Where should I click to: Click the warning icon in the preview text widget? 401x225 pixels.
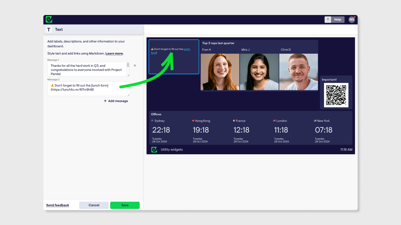(152, 49)
